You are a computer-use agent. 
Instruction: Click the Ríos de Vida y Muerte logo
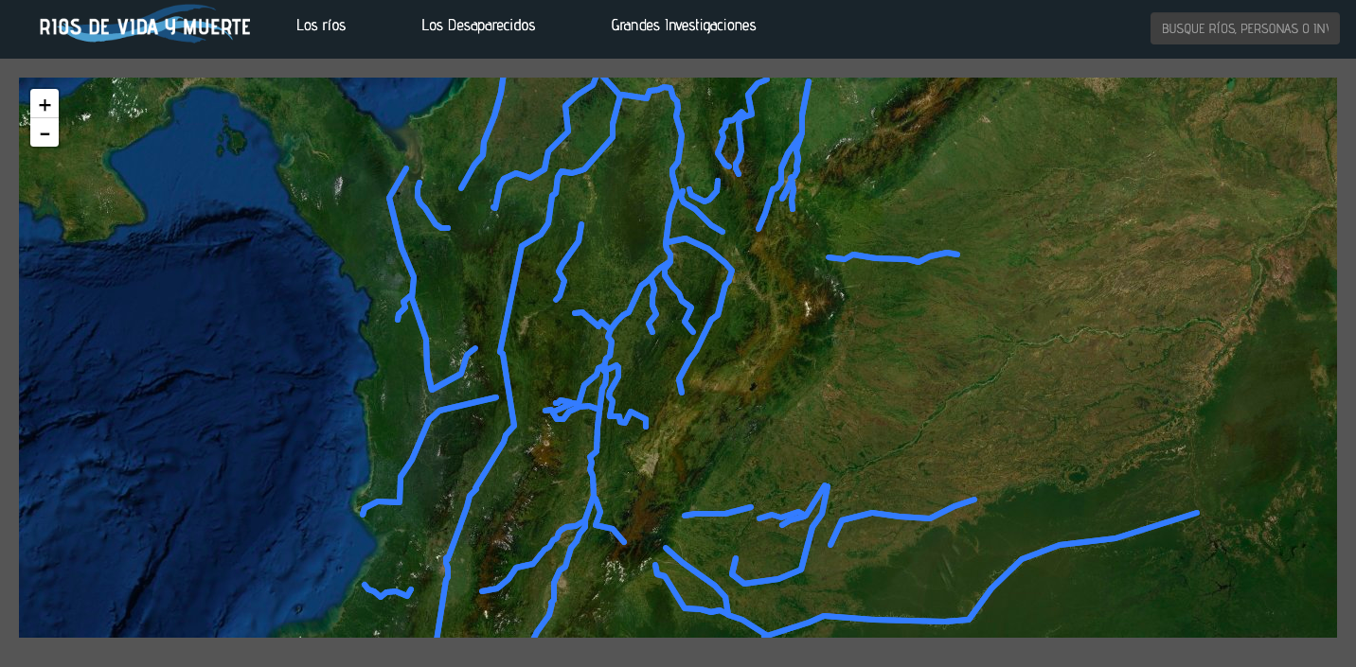pyautogui.click(x=145, y=25)
